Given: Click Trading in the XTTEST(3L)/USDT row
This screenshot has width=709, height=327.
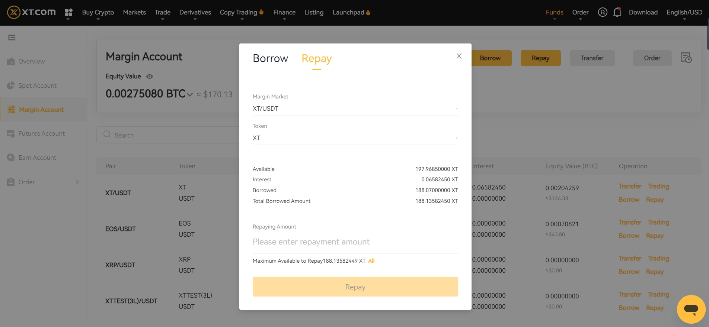Looking at the screenshot, I should point(658,294).
